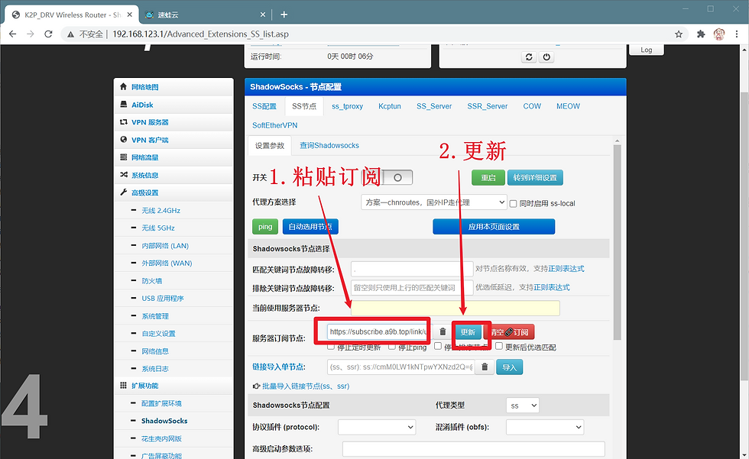Screen dimensions: 749x459
Task: Click the 转到详细设置 button
Action: click(x=535, y=177)
